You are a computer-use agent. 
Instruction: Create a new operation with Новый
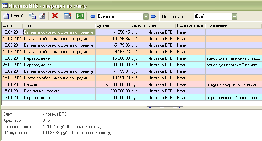pyautogui.click(x=13, y=16)
